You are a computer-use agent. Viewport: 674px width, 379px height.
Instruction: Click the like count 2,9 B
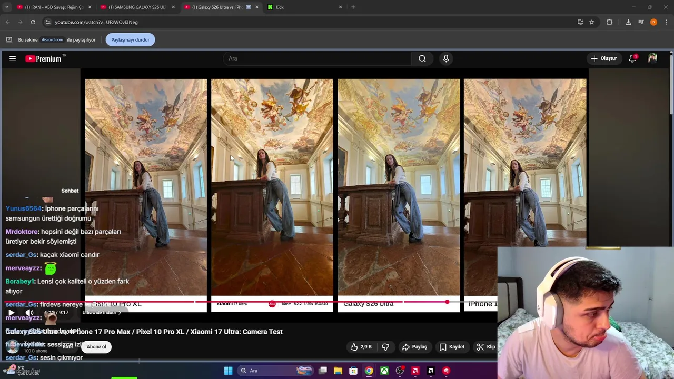pyautogui.click(x=366, y=347)
